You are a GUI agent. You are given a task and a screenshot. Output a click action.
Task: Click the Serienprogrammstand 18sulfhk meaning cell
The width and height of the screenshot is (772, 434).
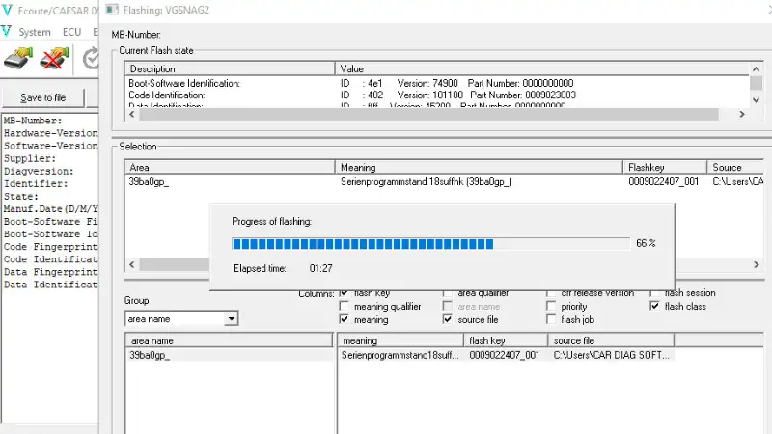pyautogui.click(x=427, y=182)
